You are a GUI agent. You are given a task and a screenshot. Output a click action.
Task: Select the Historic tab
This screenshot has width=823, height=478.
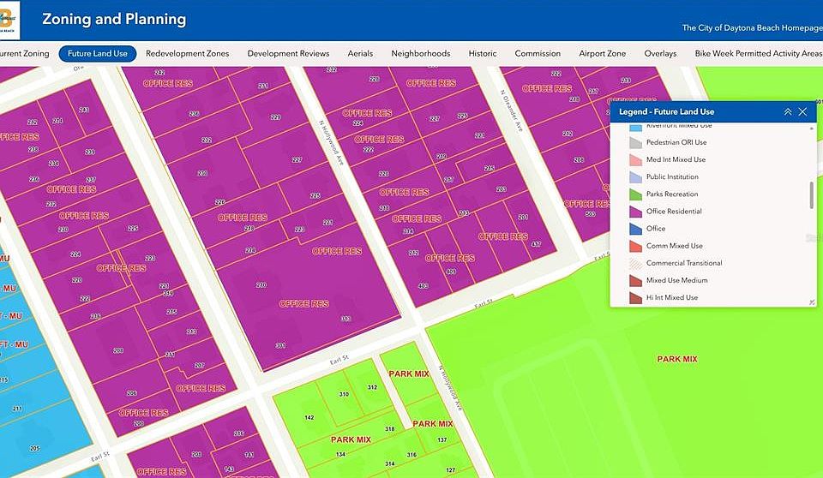[483, 53]
